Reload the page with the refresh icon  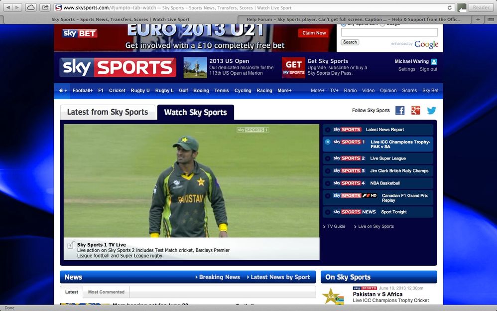point(450,7)
